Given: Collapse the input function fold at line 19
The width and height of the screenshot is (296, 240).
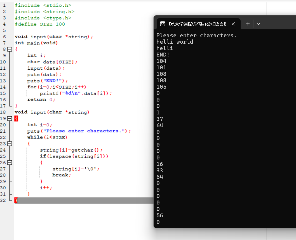Looking at the screenshot, I should click(10, 119).
